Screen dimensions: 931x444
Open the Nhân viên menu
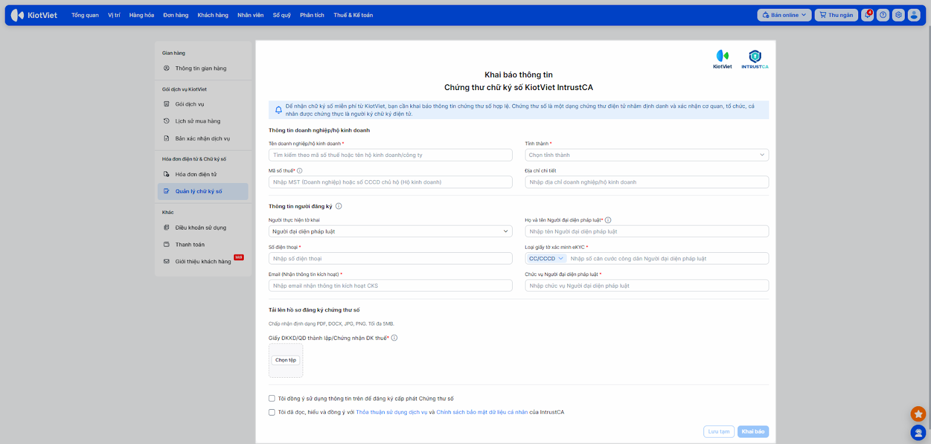(250, 15)
